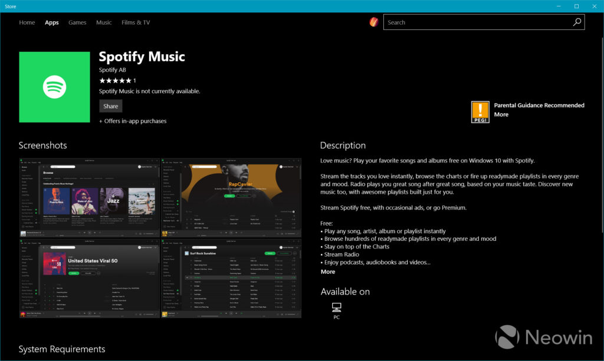Open the RapCaviar screenshot thumbnail
The height and width of the screenshot is (361, 604).
click(x=231, y=197)
